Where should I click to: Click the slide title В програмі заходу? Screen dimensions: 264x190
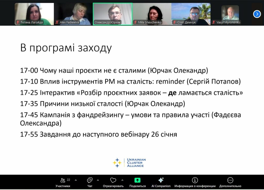(x=66, y=48)
